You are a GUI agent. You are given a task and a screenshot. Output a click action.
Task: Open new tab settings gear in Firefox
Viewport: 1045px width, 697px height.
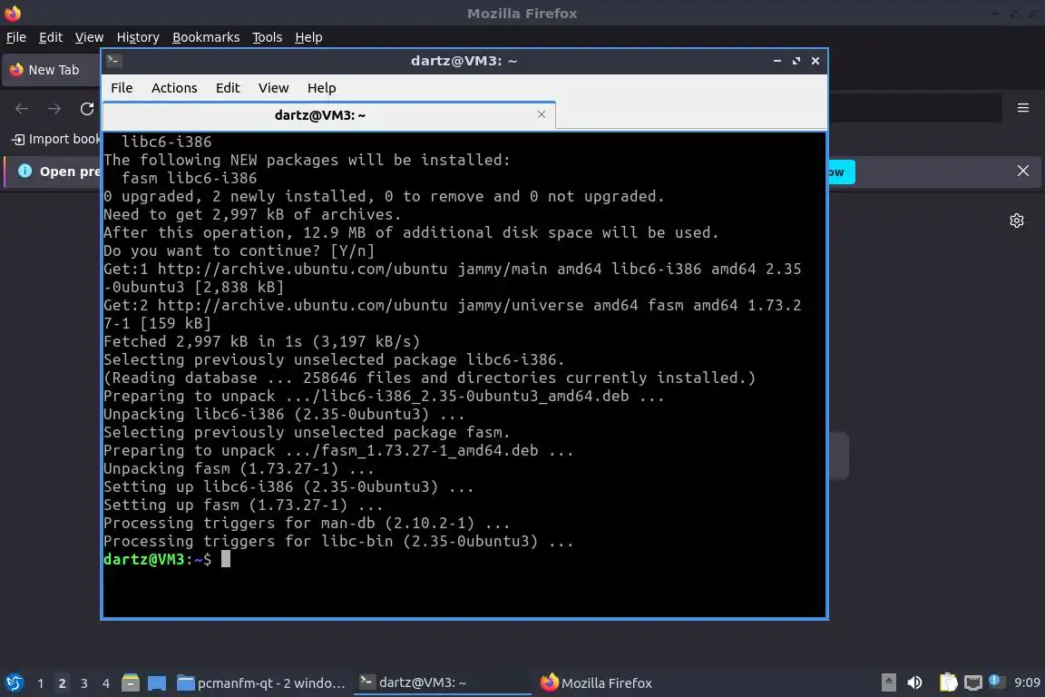tap(1016, 221)
